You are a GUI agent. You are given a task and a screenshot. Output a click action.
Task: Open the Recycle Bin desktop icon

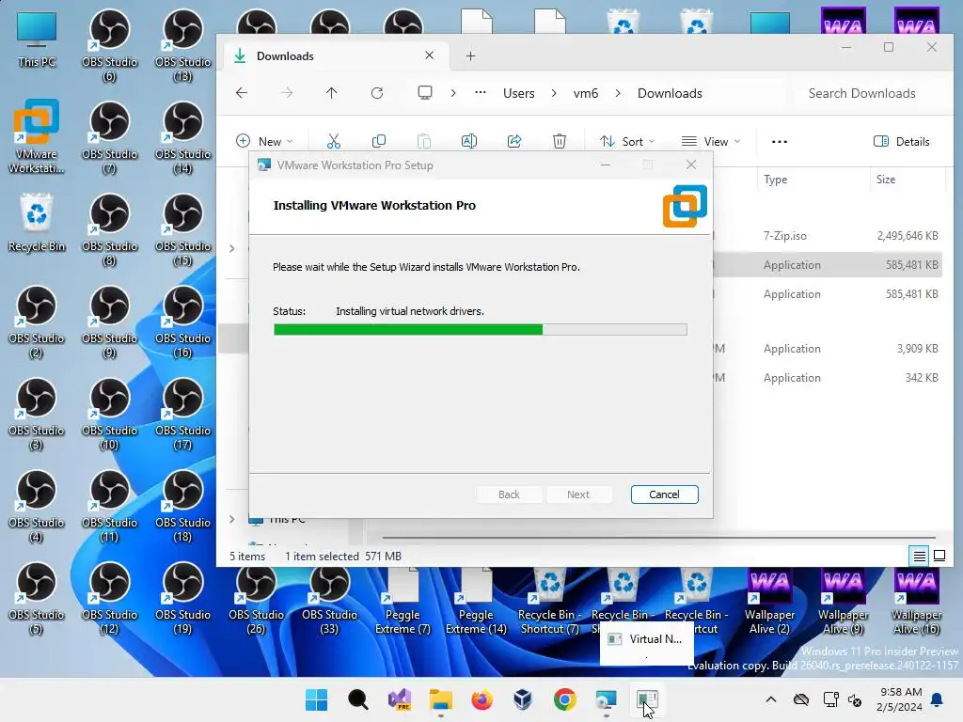pyautogui.click(x=37, y=224)
